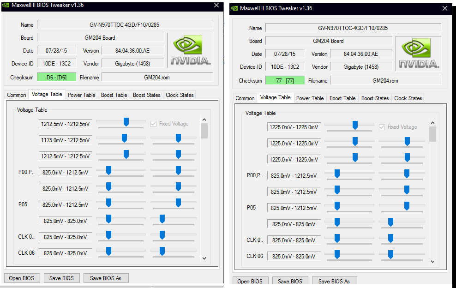Toggle Fixed Voltage checkbox in left window
This screenshot has height=288, width=456.
point(154,124)
